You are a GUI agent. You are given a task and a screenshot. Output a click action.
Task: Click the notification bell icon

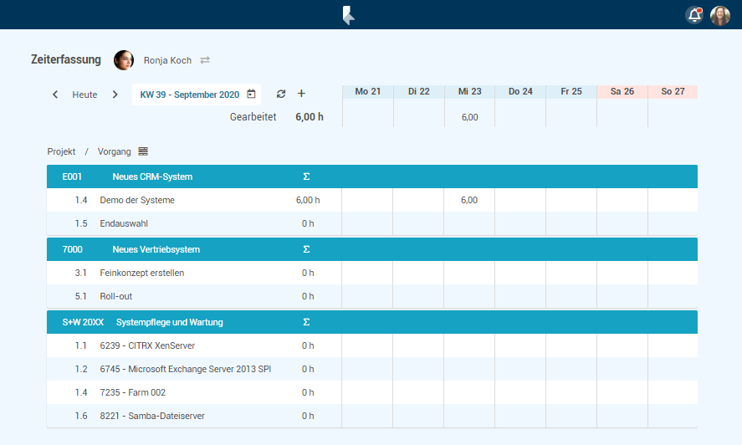pyautogui.click(x=693, y=15)
